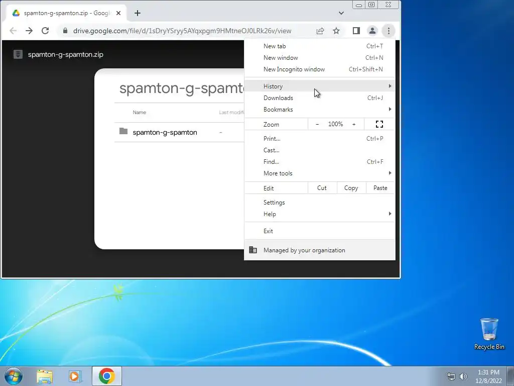This screenshot has height=386, width=514.
Task: Toggle fullscreen mode icon in menu
Action: 379,124
